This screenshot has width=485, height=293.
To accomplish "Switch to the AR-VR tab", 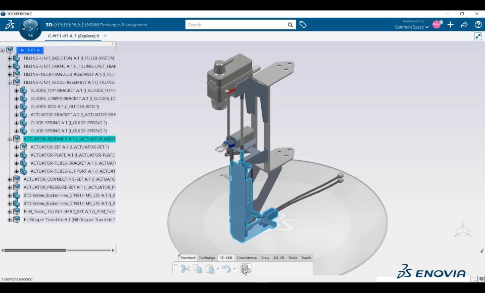I will tap(279, 258).
